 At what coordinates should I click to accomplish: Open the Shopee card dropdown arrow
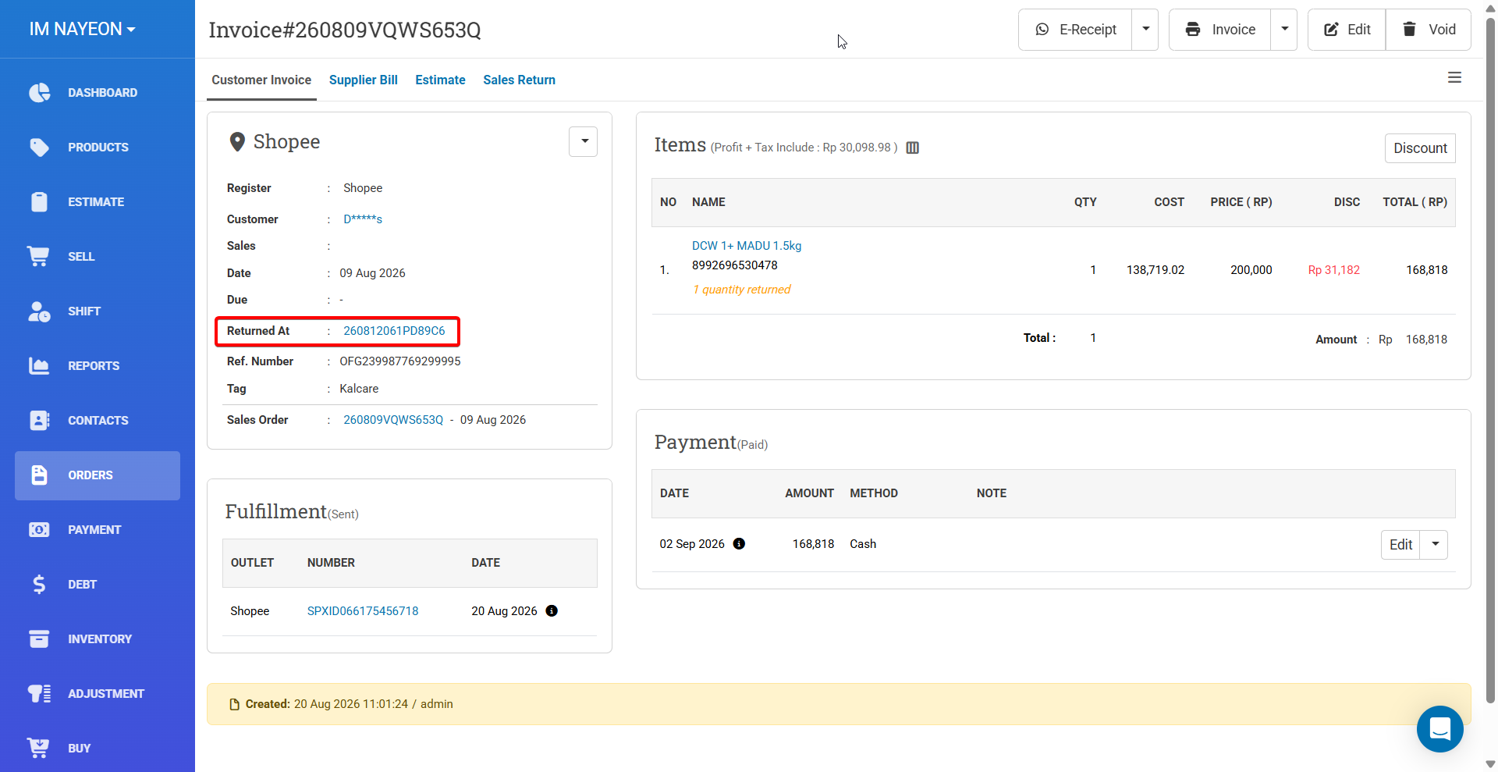coord(584,141)
